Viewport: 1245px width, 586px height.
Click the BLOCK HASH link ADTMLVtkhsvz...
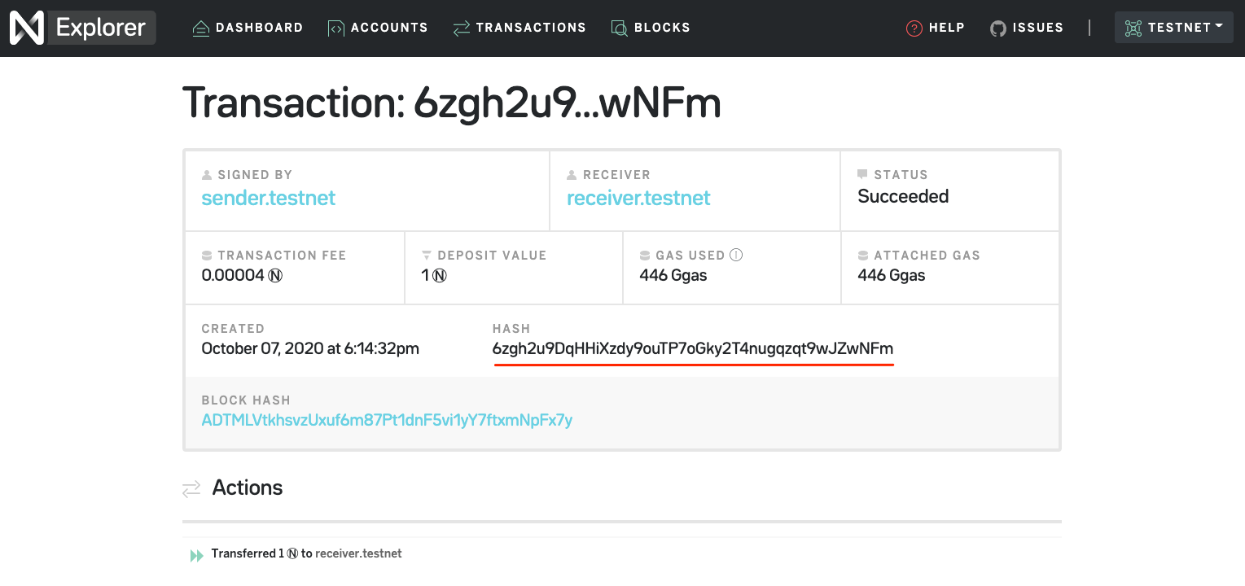pyautogui.click(x=388, y=420)
